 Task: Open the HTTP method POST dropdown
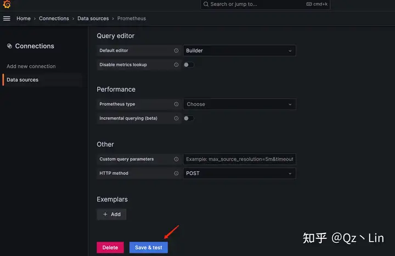(239, 173)
